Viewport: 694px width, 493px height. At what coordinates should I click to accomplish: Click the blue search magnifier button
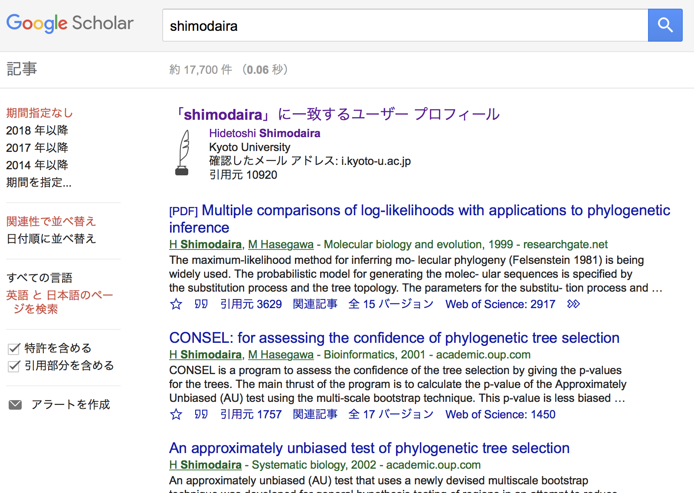click(665, 25)
